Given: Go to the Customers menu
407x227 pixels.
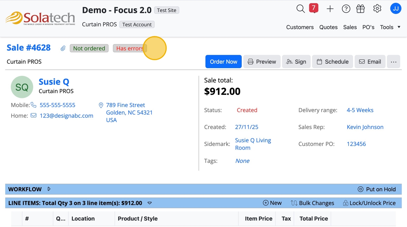Looking at the screenshot, I should pyautogui.click(x=300, y=27).
